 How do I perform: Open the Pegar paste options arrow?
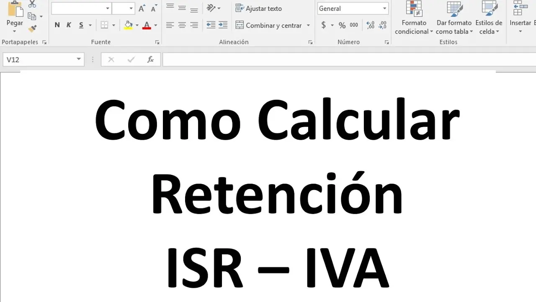[15, 31]
